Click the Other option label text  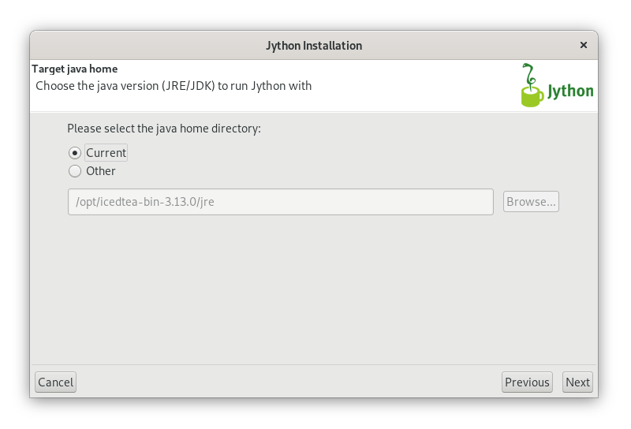101,171
